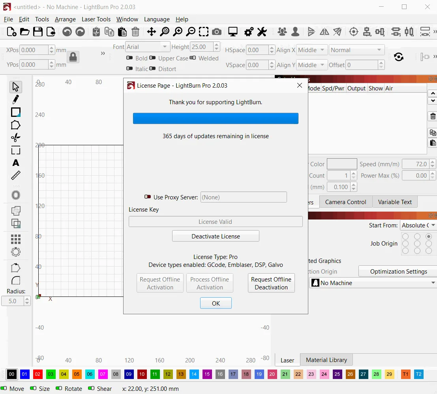Viewport: 437px width, 394px height.
Task: Open Device Settings wrench icon
Action: coord(262,32)
